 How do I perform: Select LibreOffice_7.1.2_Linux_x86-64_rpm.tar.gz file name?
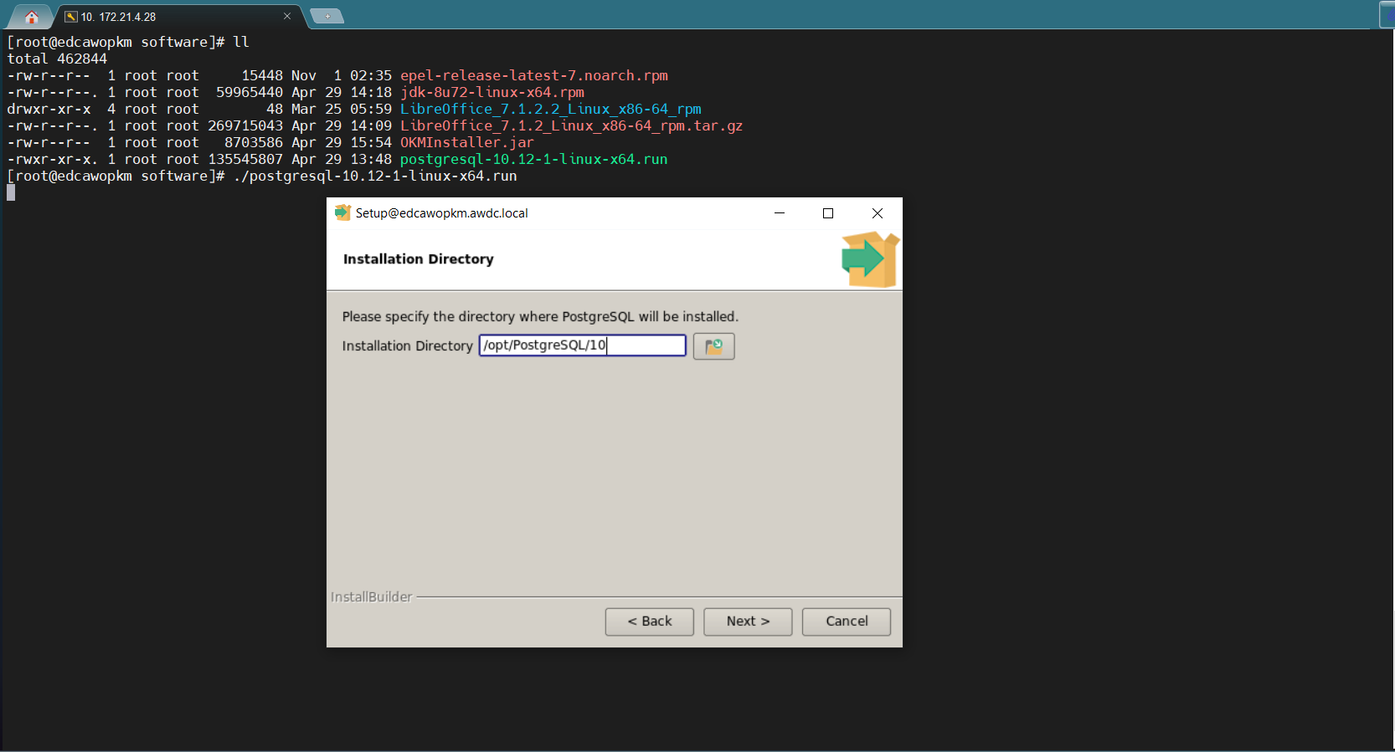pos(572,125)
